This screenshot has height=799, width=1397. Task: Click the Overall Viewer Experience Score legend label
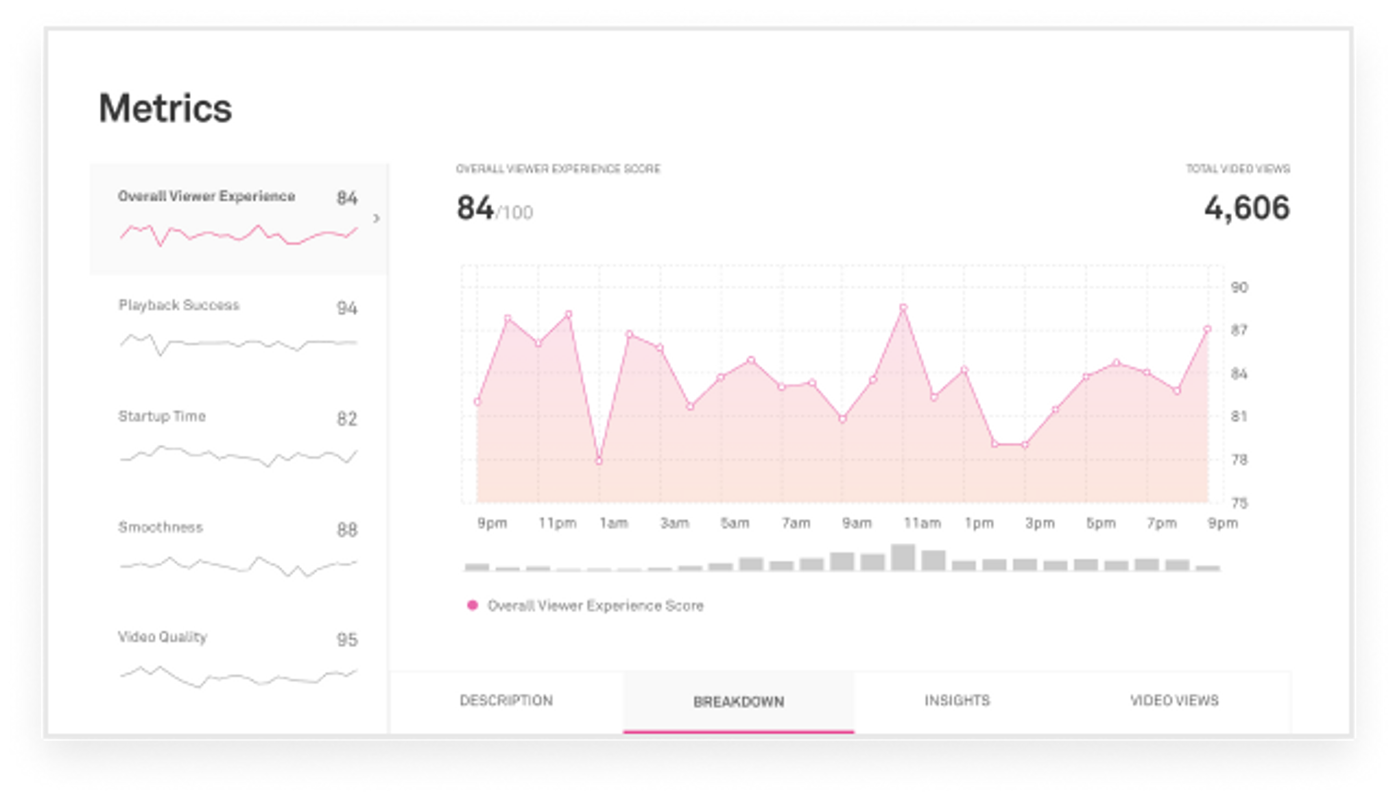(595, 606)
